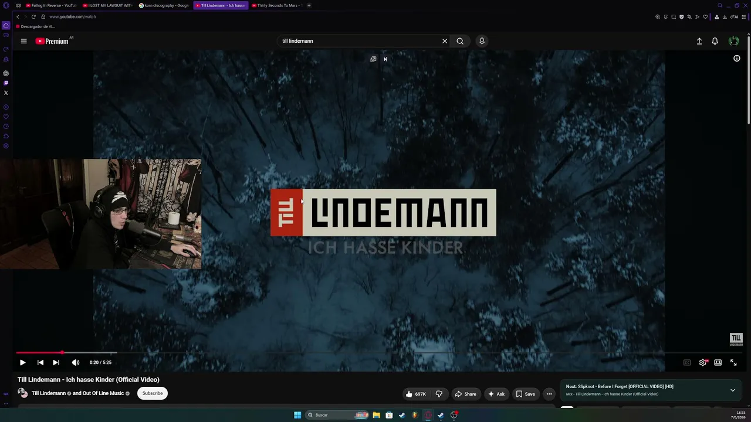The height and width of the screenshot is (422, 751).
Task: Play the paused video
Action: 22,362
